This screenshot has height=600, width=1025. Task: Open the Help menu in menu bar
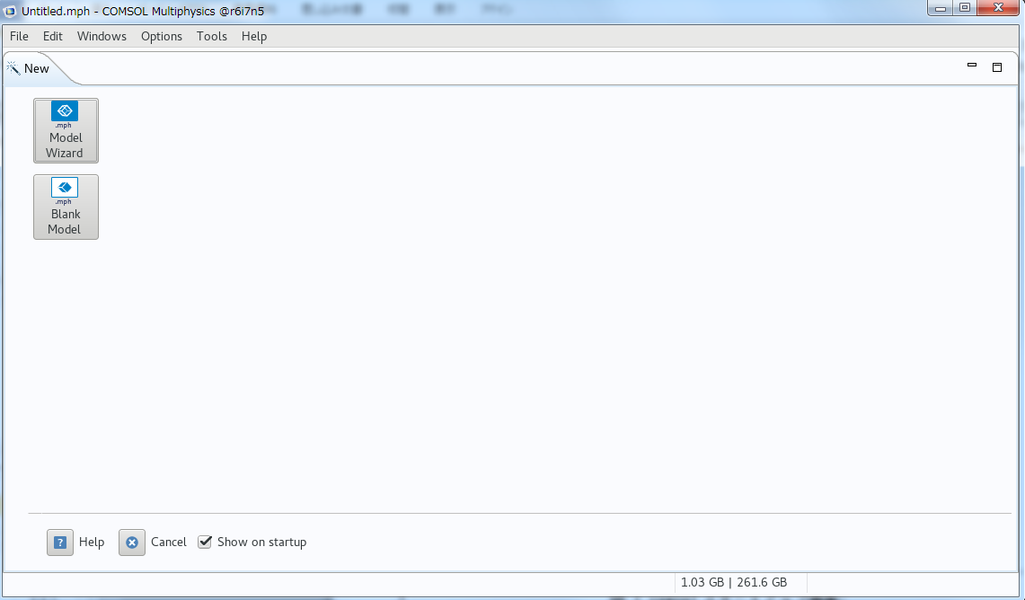pos(254,37)
